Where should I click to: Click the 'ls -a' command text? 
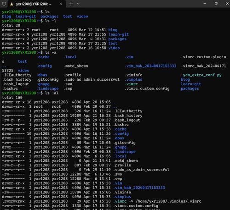click(x=51, y=52)
